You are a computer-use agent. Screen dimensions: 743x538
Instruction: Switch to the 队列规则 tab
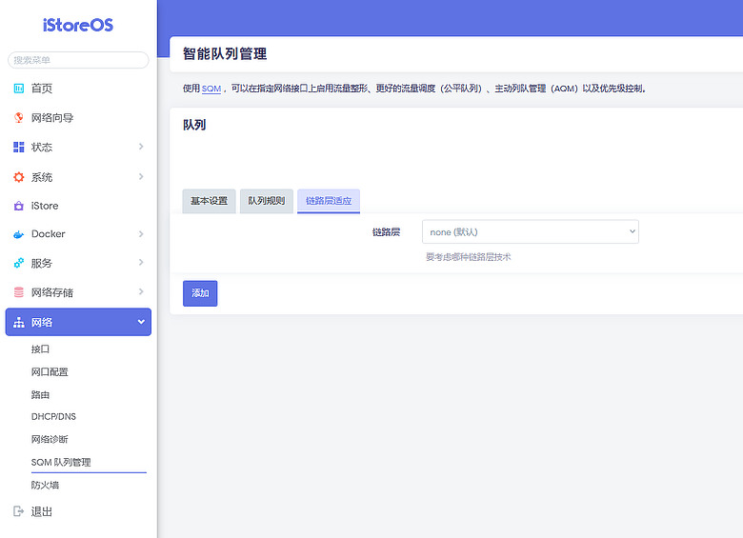pos(267,201)
